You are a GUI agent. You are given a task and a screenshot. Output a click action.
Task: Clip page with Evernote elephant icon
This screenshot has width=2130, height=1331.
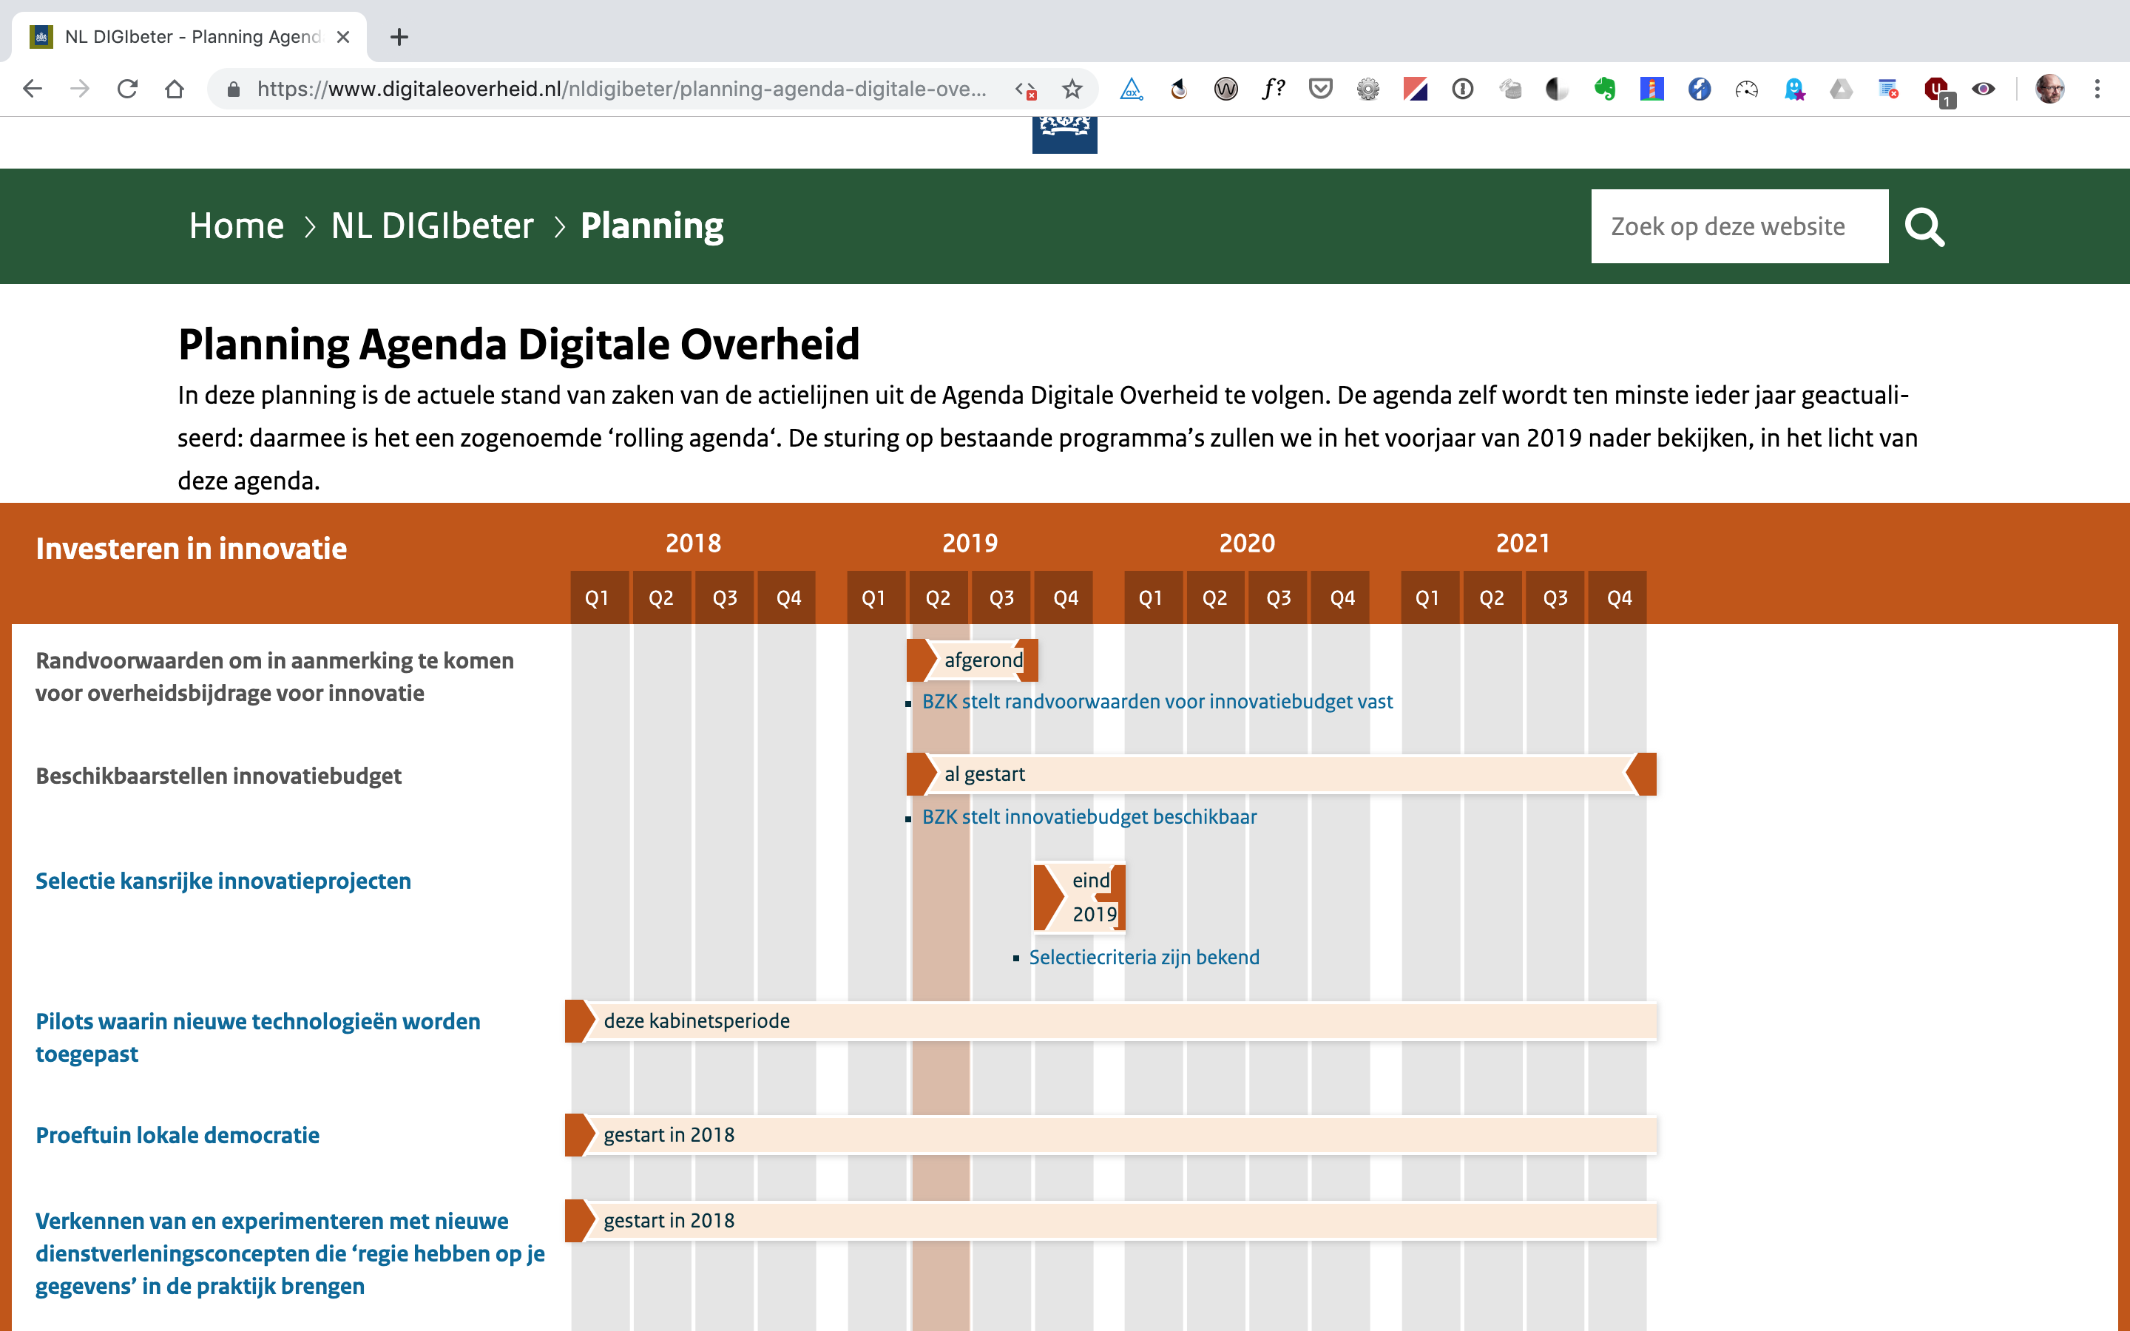coord(1605,89)
